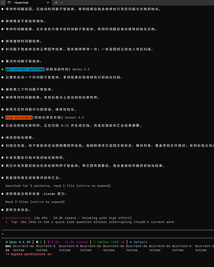Click the blue arrow icon before default

coord(131,242)
